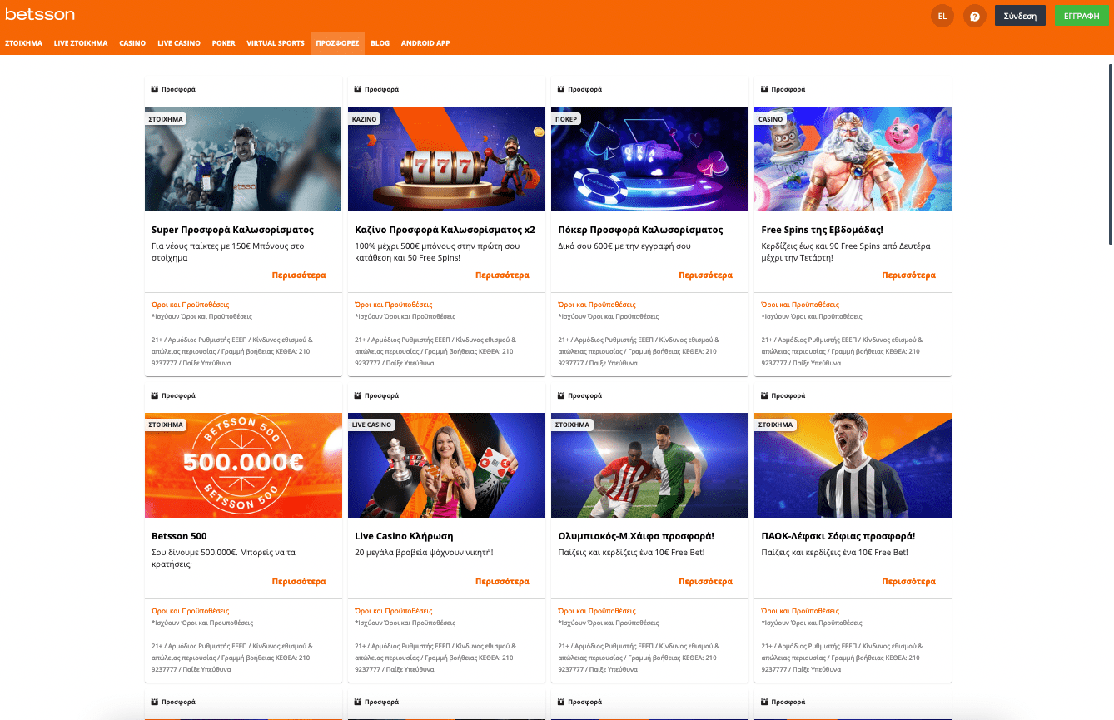Click Περισσότερα under Πόκερ Προσφορά Καλωσορίσματος

[x=705, y=275]
